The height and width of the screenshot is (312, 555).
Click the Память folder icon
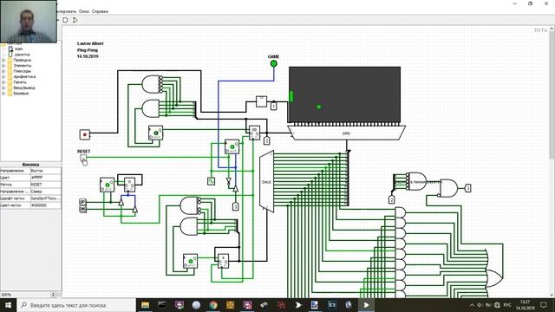10,82
